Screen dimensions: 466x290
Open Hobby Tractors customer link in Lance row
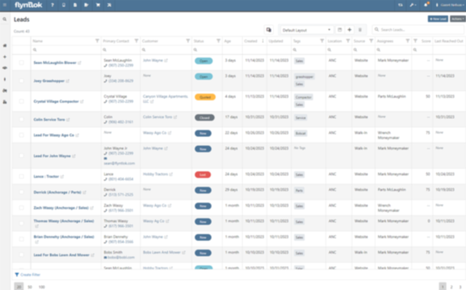pos(155,174)
